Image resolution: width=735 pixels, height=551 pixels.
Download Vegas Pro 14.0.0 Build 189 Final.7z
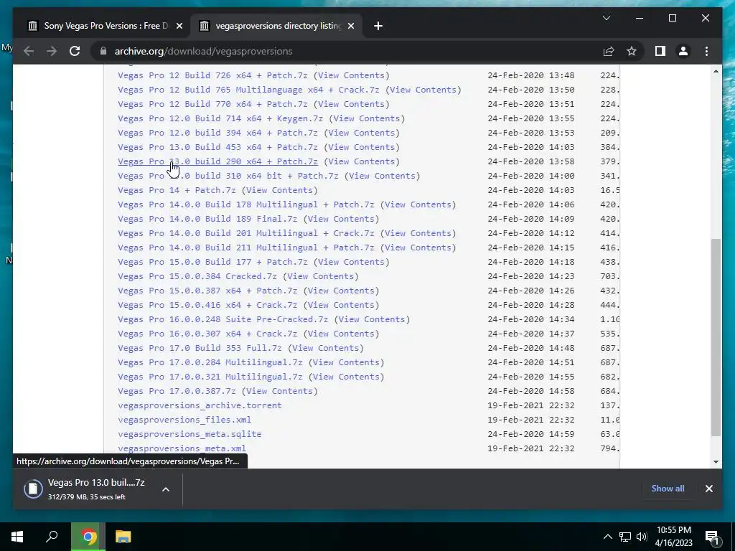[x=207, y=219]
